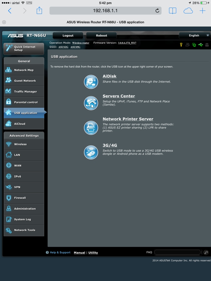Click the green USB status icon
Screen dimensions: 211x281
pyautogui.click(x=201, y=45)
